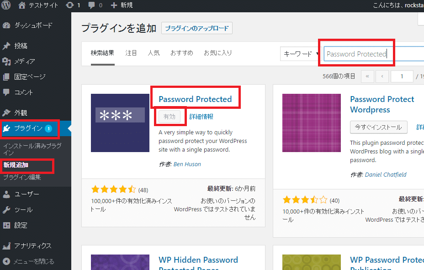Open author Daniel Chatfield link
The height and width of the screenshot is (270, 424).
386,174
